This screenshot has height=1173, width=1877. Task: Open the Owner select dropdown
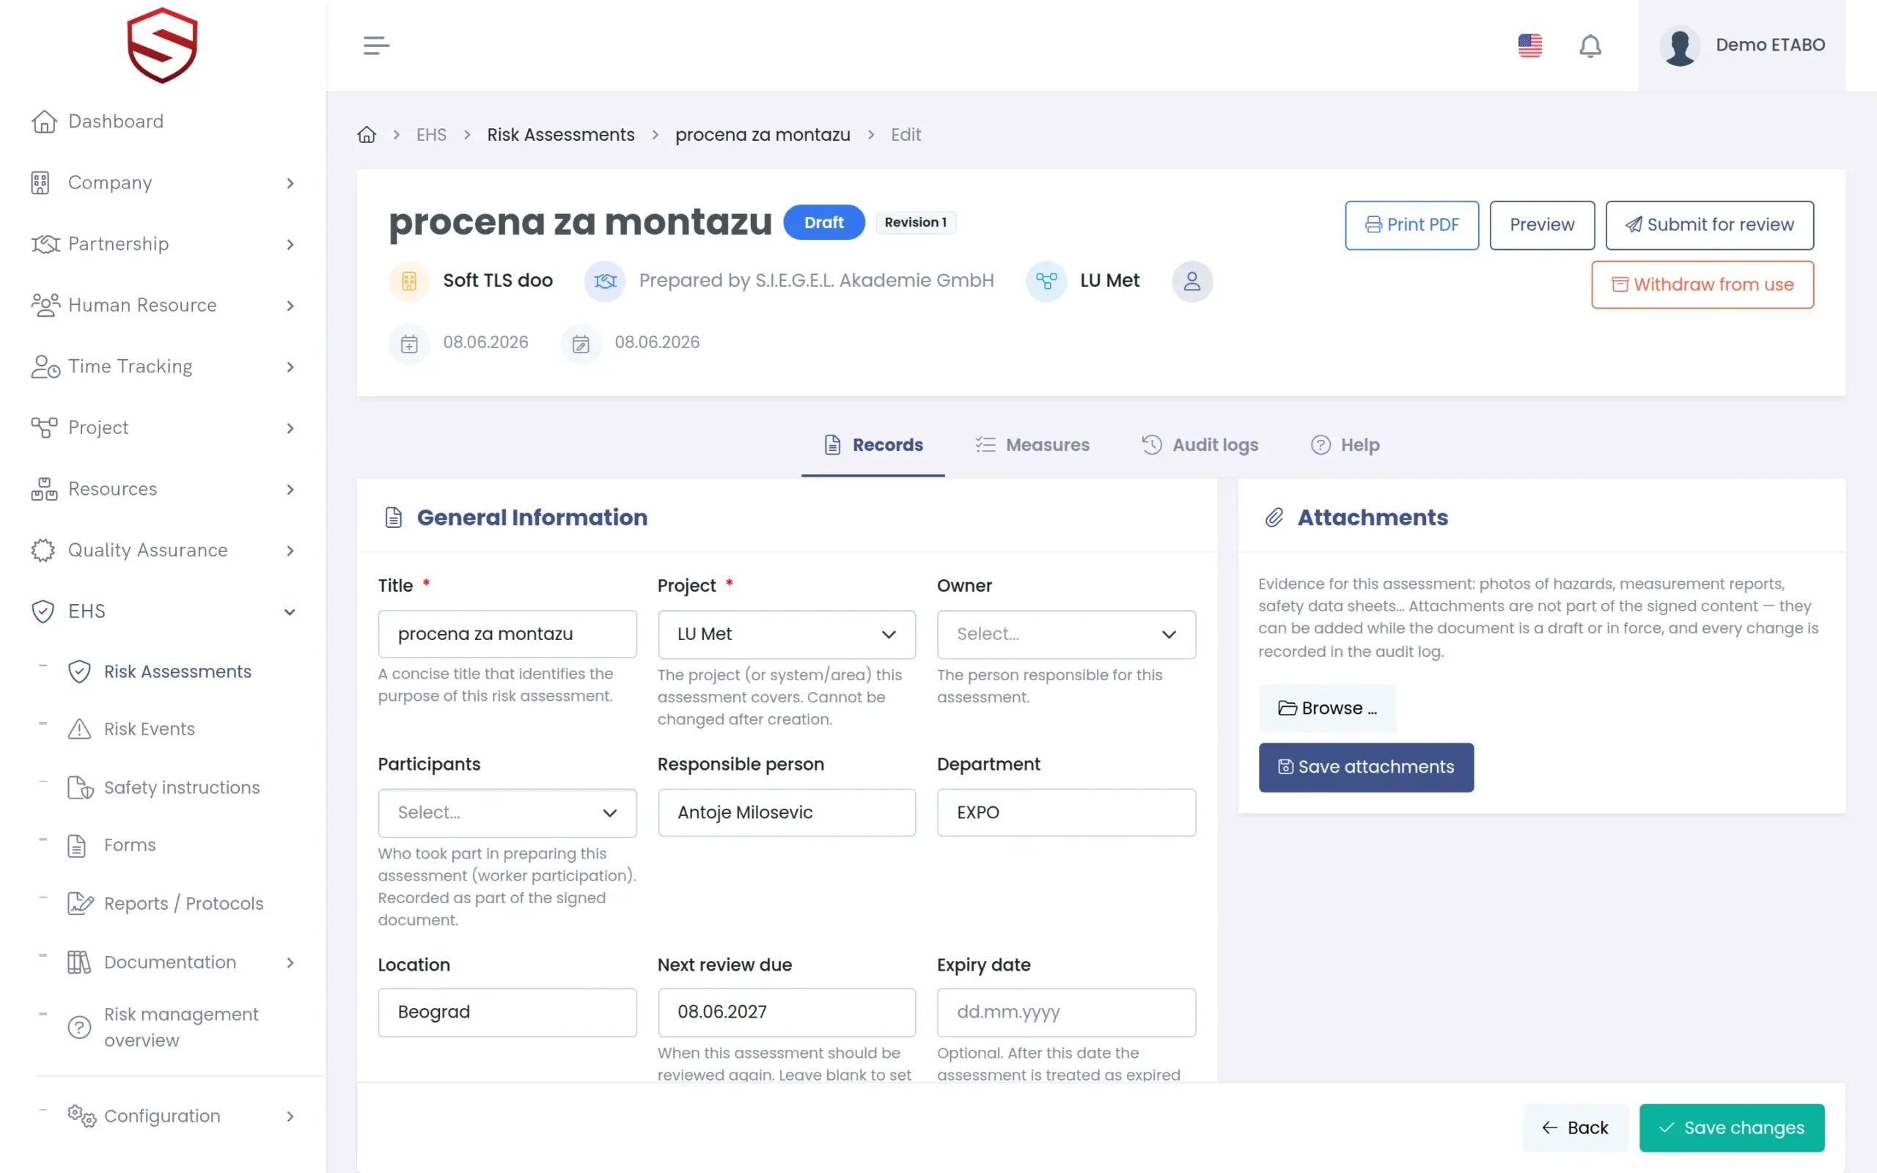click(x=1065, y=635)
